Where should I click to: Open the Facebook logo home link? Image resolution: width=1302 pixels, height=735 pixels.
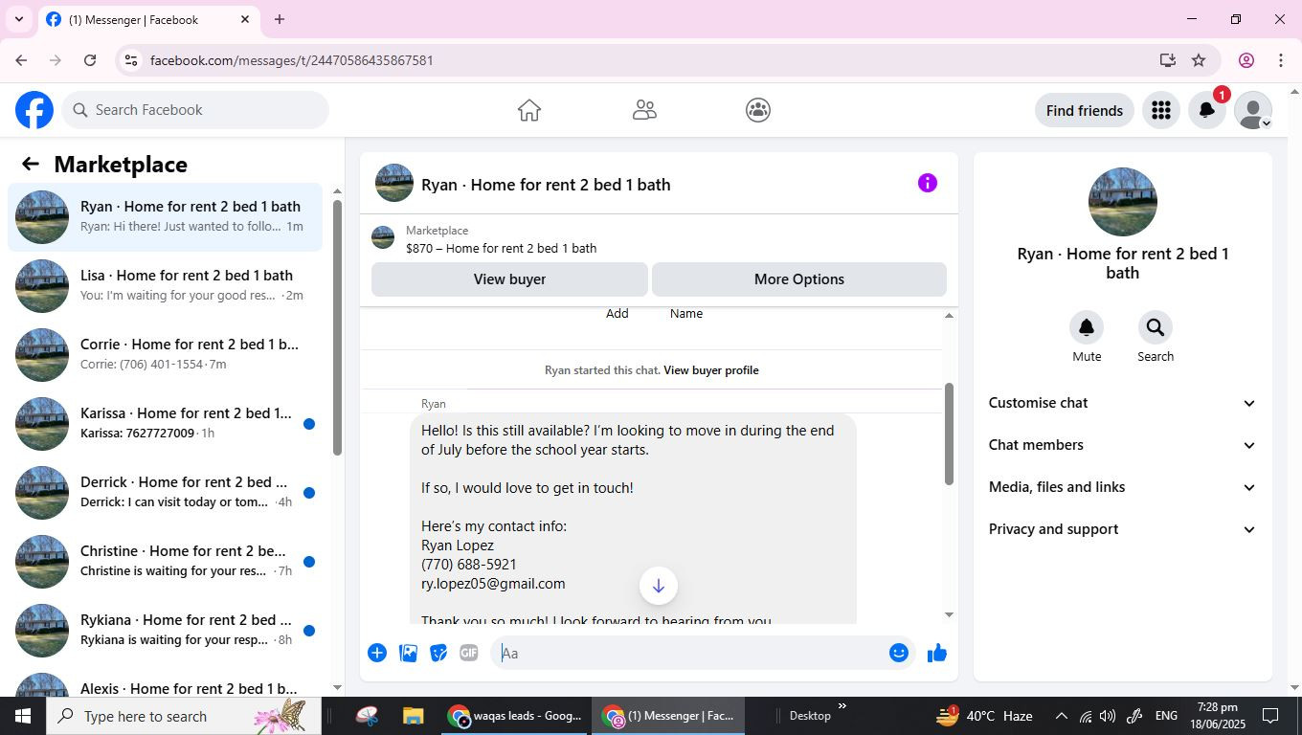pyautogui.click(x=34, y=110)
